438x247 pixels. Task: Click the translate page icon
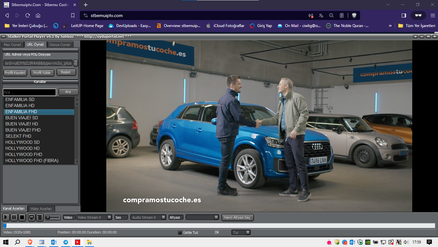click(321, 15)
